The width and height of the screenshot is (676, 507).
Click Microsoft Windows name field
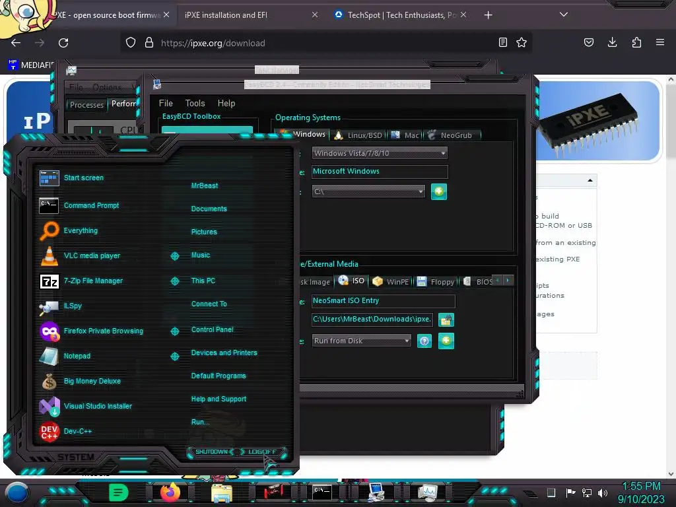(380, 172)
